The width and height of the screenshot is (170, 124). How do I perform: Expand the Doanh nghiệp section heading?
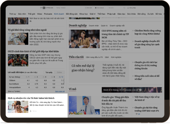78,25
